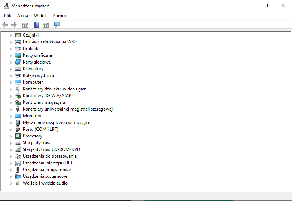Click the USB plug icon for Kontrolery uniwersalnej magistrali

(18, 109)
